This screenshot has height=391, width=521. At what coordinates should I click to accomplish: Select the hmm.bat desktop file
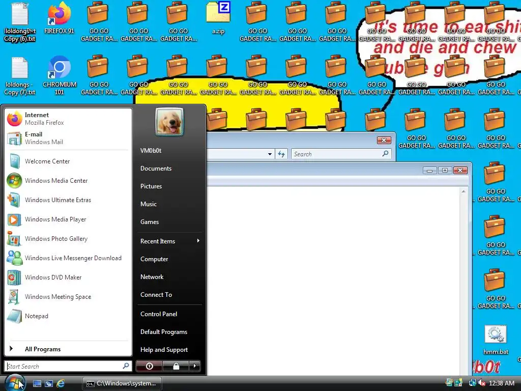coord(496,340)
